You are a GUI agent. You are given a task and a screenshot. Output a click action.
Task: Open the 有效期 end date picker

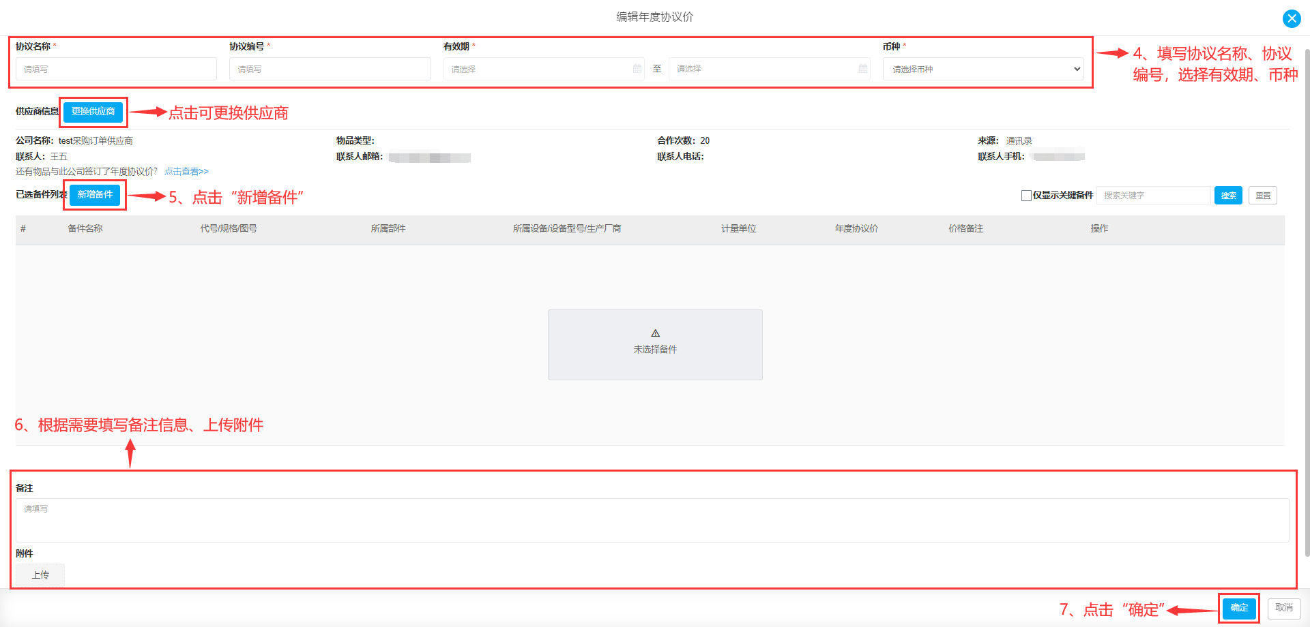769,69
